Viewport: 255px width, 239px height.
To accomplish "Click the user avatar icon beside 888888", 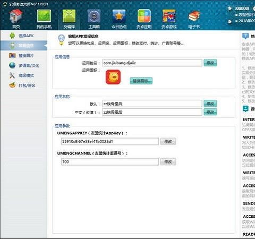I will (229, 8).
